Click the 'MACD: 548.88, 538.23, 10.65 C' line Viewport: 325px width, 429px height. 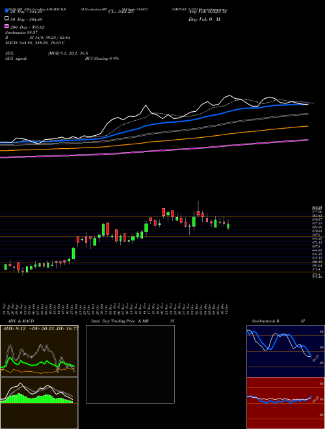pyautogui.click(x=35, y=43)
